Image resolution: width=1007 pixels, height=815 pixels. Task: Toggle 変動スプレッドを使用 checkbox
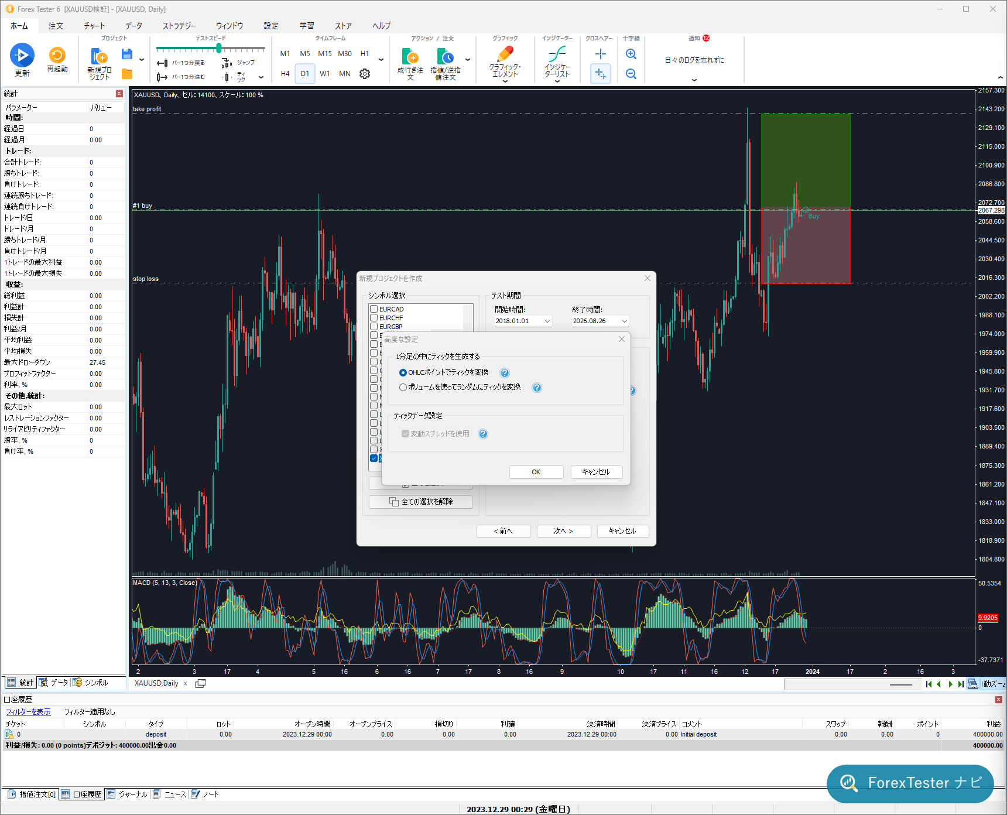(x=405, y=434)
